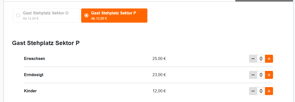295x102 pixels.
Task: Add one Ermässigt ticket via plus
Action: pyautogui.click(x=269, y=75)
